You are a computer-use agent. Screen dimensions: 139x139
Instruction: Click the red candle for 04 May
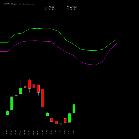[x=29, y=84]
